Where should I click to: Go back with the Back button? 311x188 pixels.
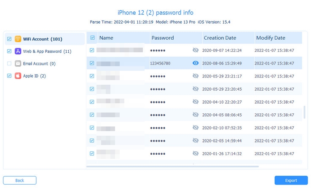(20, 180)
